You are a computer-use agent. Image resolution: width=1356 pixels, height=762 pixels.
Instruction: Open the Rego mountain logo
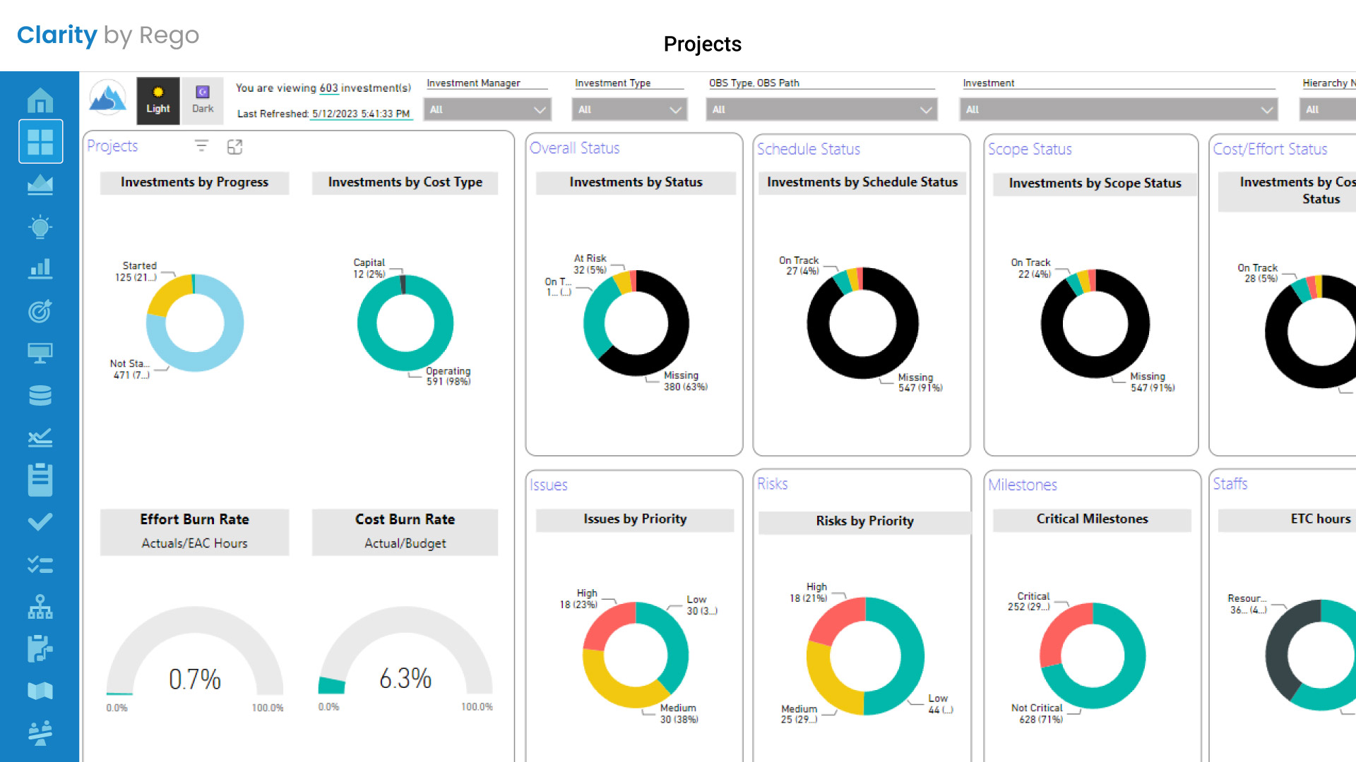pos(107,97)
